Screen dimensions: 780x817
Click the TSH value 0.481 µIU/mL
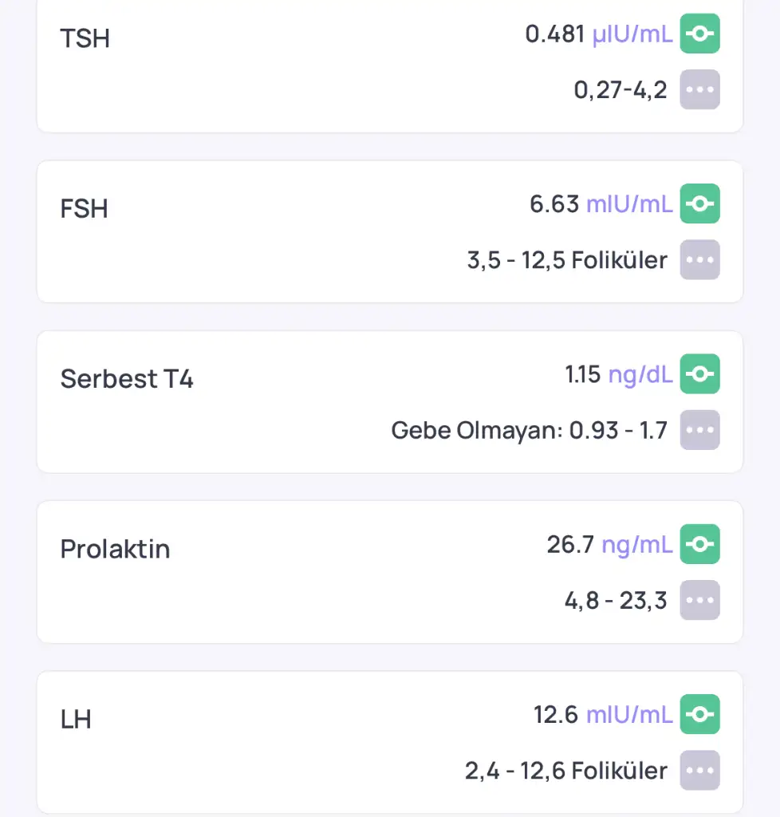point(598,34)
